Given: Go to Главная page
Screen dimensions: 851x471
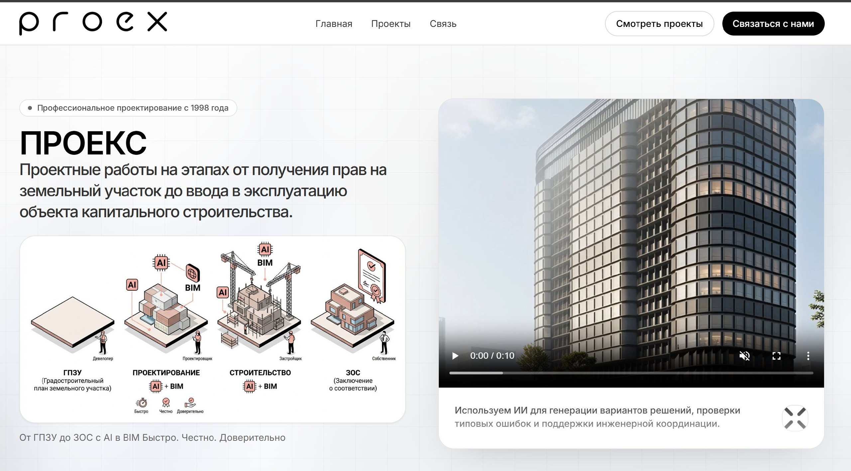Looking at the screenshot, I should point(334,24).
